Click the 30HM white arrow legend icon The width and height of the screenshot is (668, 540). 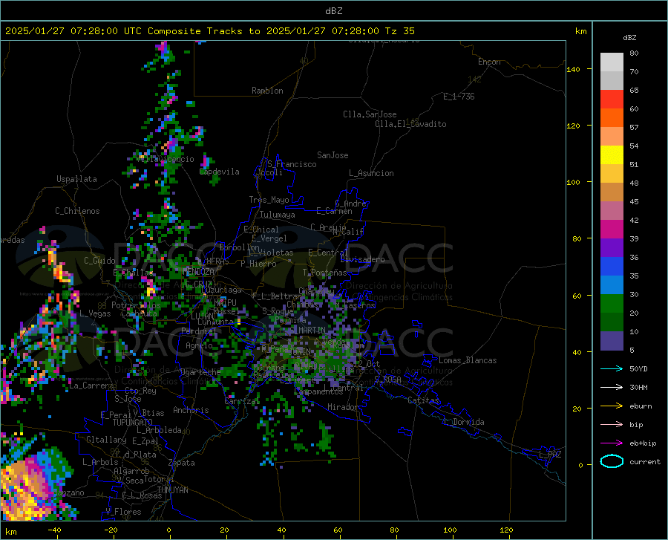[x=612, y=388]
